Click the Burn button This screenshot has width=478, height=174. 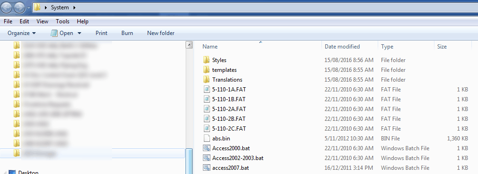[x=127, y=33]
